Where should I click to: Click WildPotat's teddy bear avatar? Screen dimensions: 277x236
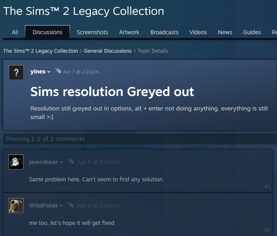[16, 206]
